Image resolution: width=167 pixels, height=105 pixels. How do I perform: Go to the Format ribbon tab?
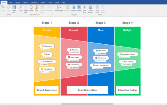[x=25, y=3]
